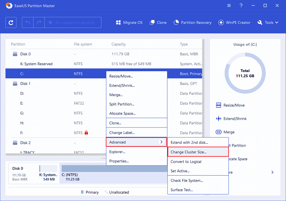Click the usage donut chart
Screen dimensions: 286x201
(245, 73)
